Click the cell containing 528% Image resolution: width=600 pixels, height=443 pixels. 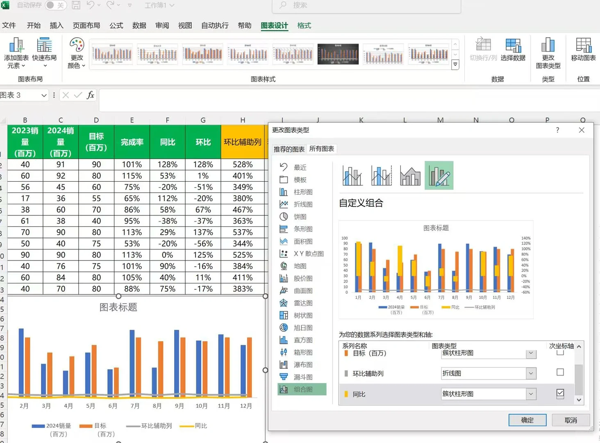[x=243, y=164]
